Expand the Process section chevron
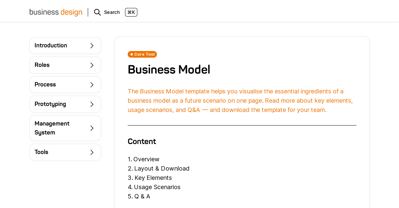 92,84
